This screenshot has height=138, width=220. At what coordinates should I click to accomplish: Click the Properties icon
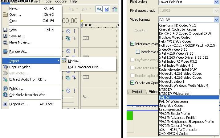(5, 104)
